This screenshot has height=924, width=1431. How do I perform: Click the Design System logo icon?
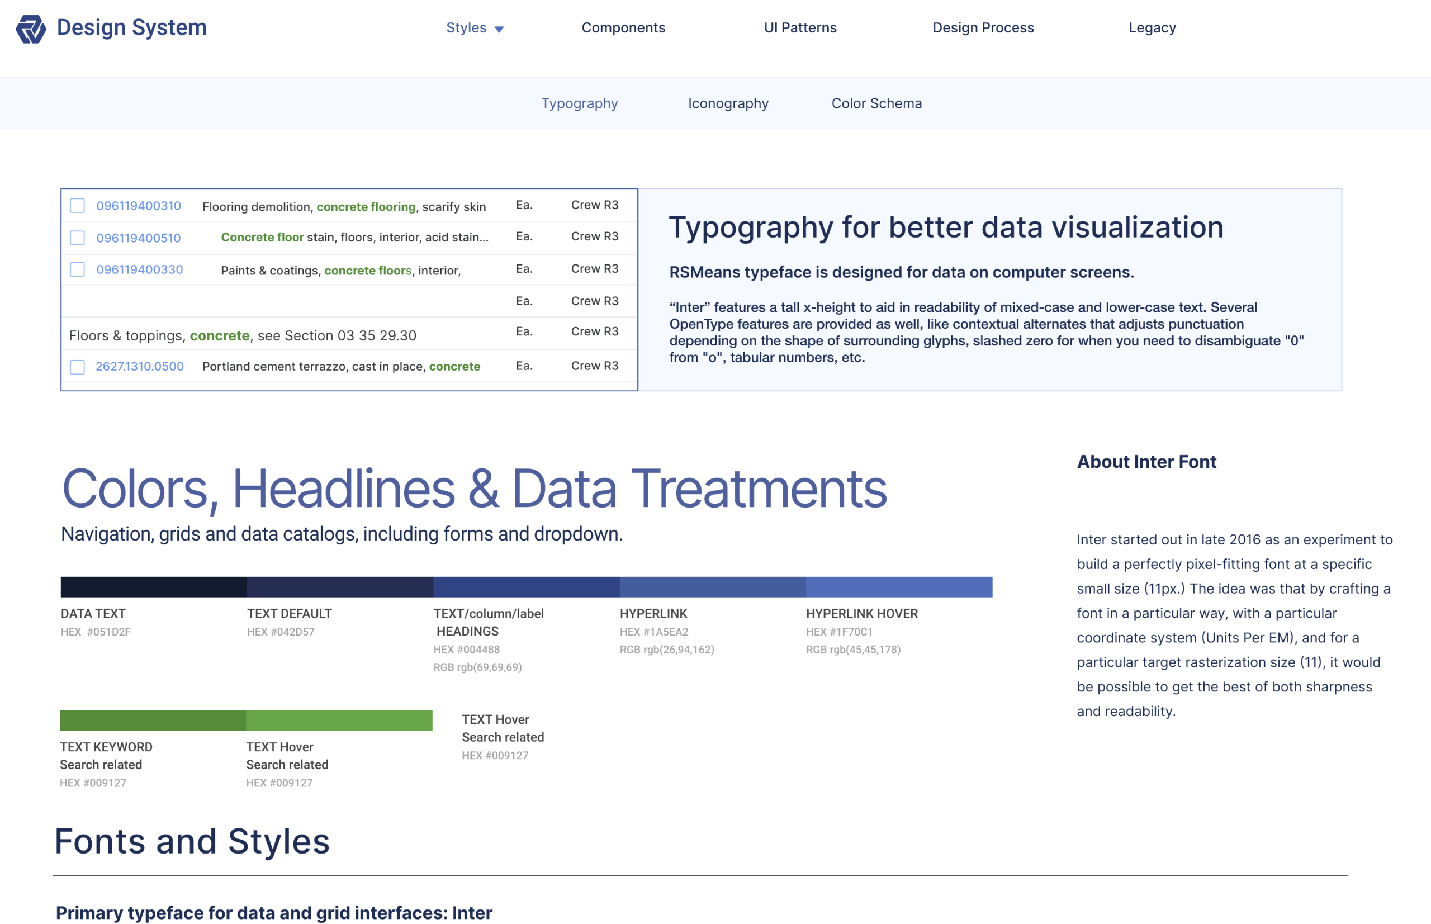point(31,28)
